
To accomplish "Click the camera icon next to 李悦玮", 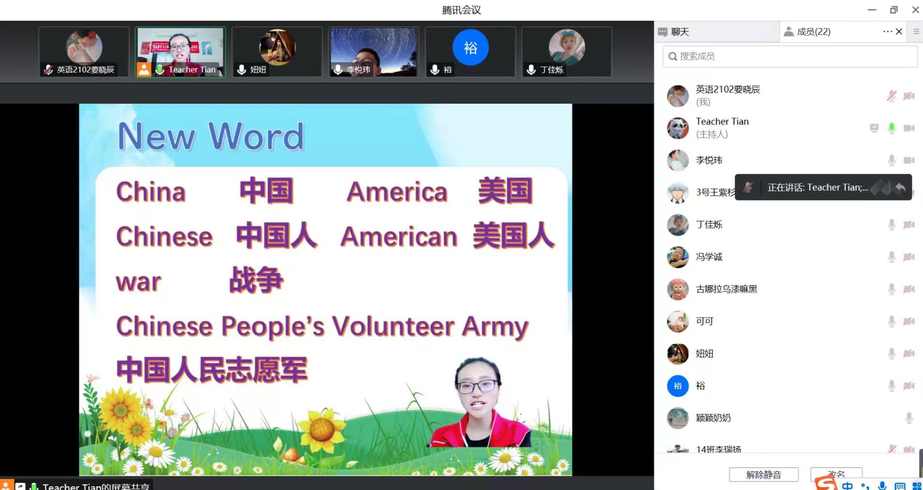I will tap(909, 160).
